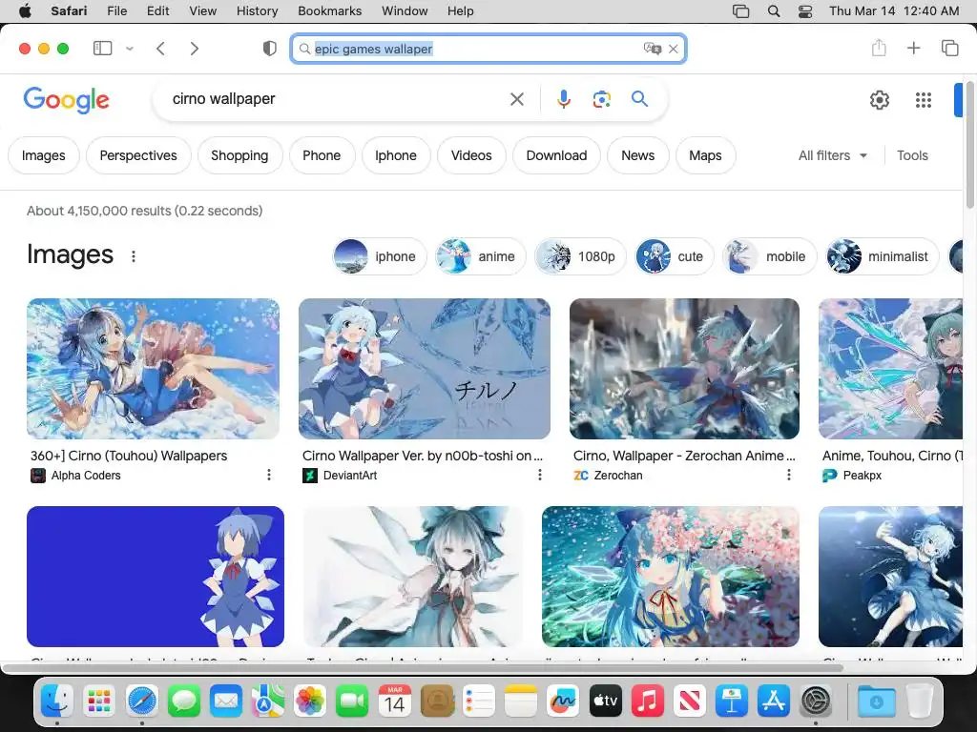
Task: Open more options for Alpha Coders result
Action: point(268,475)
